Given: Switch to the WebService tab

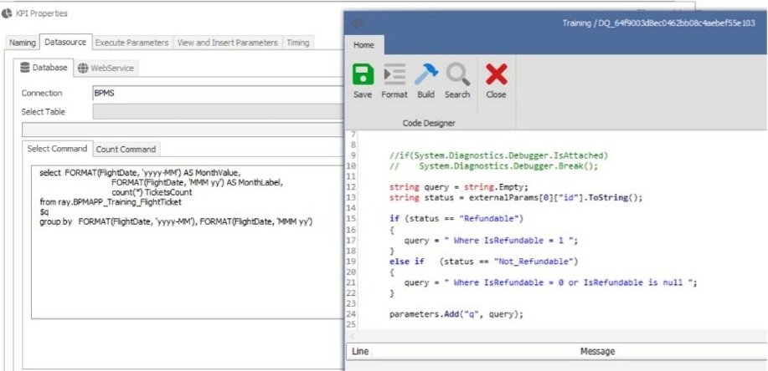Looking at the screenshot, I should (106, 69).
